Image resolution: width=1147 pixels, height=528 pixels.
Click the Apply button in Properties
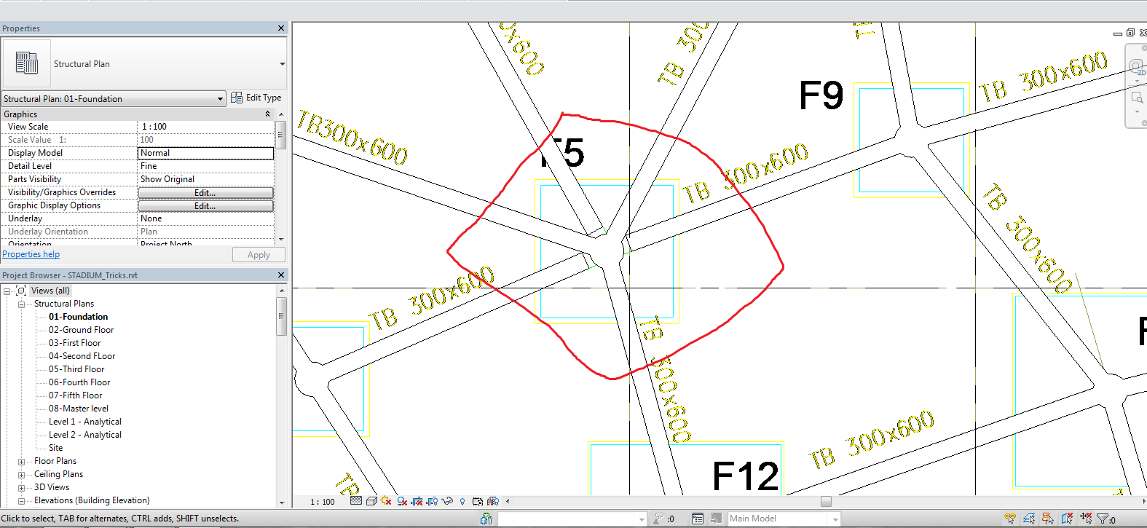pyautogui.click(x=259, y=255)
